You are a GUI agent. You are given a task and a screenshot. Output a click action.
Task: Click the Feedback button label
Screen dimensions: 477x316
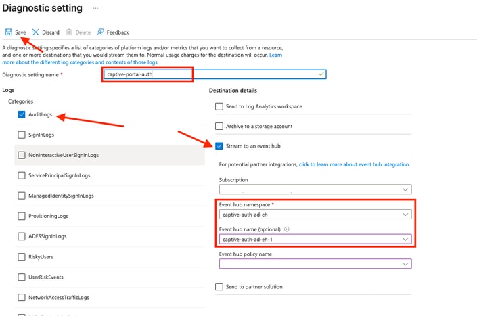click(x=118, y=32)
